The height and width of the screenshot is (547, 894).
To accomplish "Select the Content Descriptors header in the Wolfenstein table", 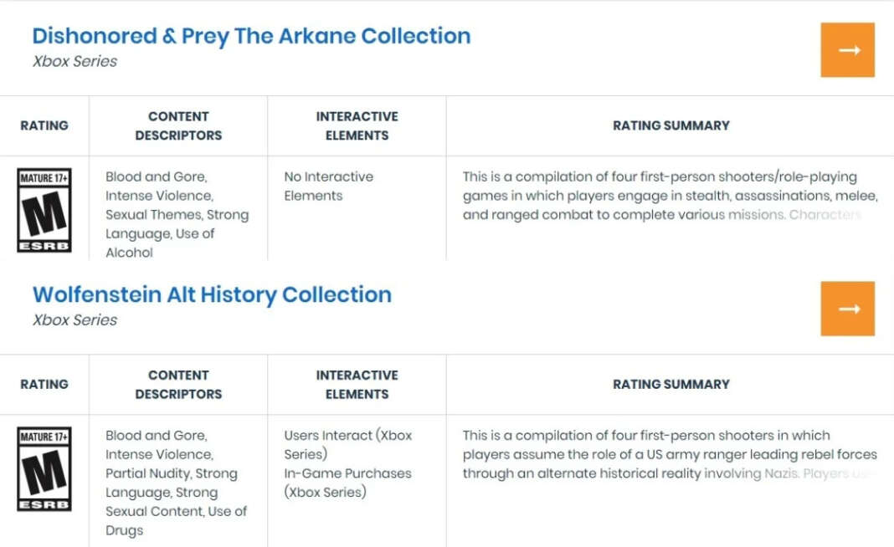I will pos(178,384).
